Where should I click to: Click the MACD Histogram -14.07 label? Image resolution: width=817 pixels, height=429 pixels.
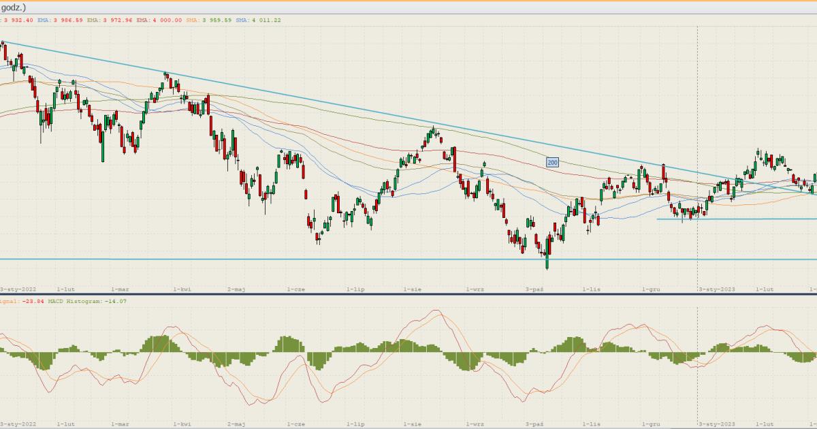tap(86, 301)
